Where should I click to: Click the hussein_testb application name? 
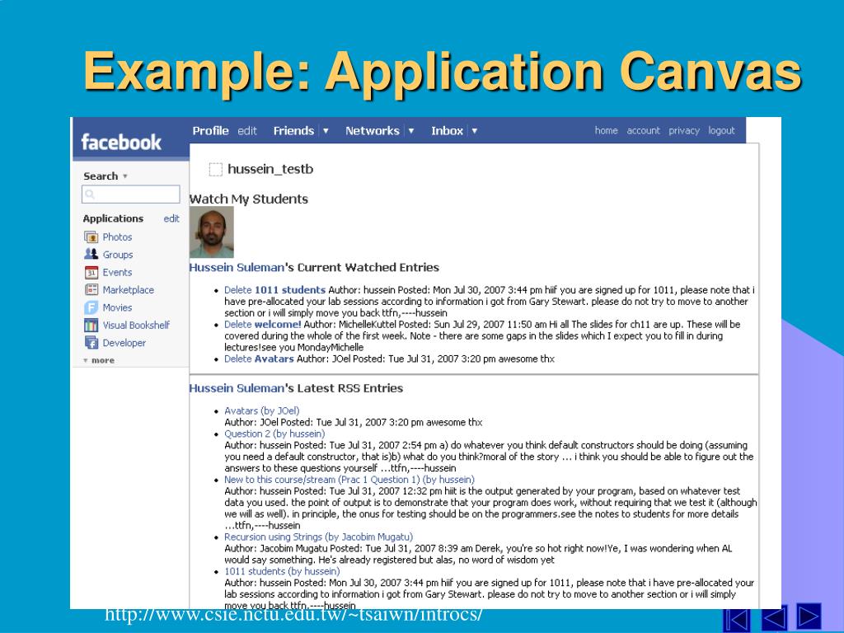(x=270, y=169)
